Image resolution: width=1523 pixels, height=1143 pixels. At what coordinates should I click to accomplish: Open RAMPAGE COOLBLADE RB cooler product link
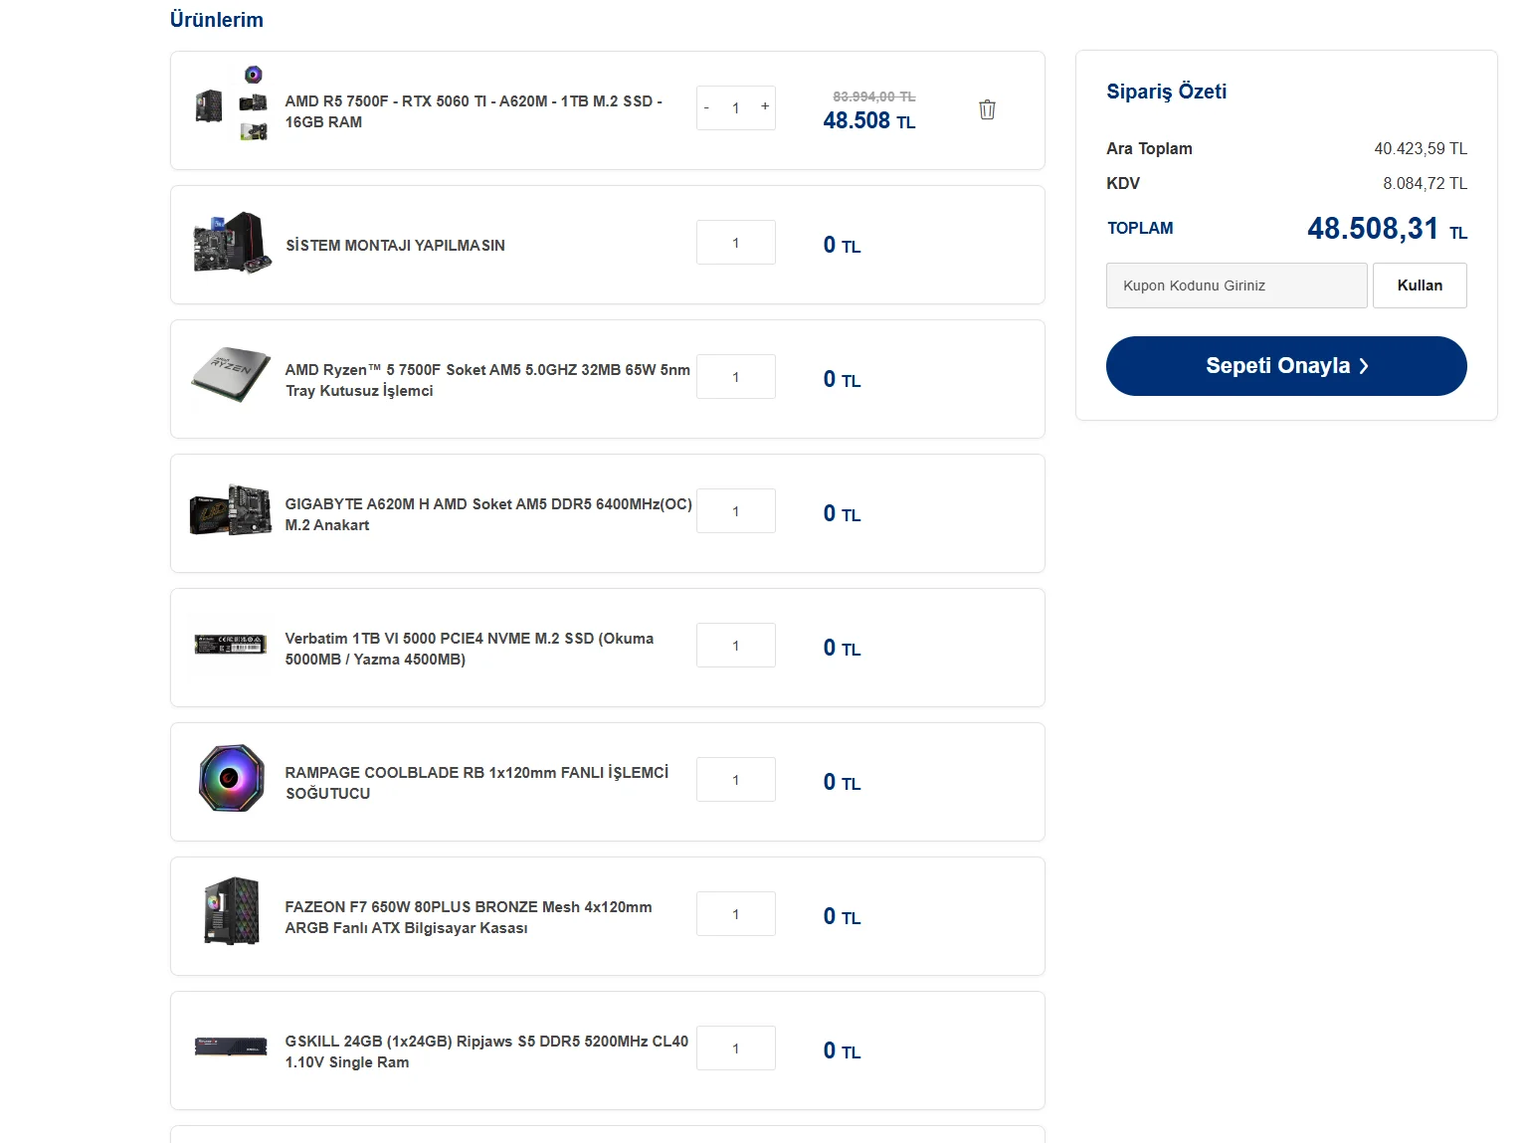(x=476, y=783)
